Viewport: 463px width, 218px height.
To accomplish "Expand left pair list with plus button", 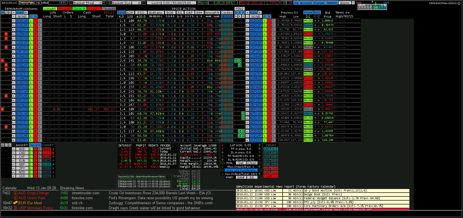I will click(13, 13).
